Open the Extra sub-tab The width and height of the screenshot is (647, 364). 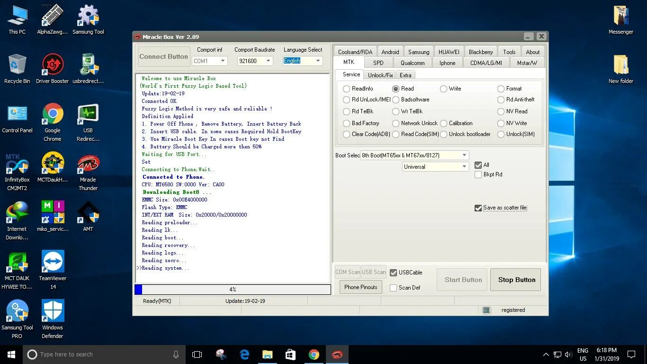pyautogui.click(x=405, y=75)
